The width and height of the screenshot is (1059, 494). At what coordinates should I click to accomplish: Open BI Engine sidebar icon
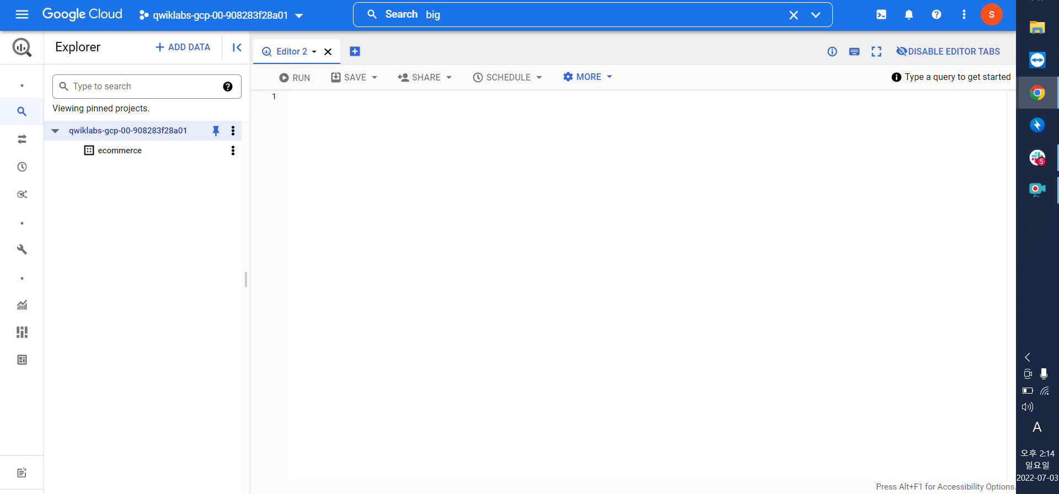22,359
